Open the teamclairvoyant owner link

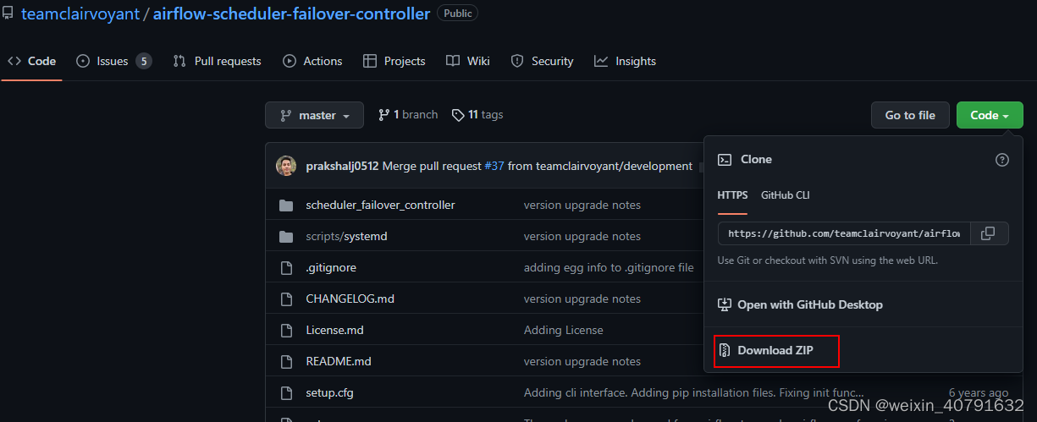click(82, 14)
